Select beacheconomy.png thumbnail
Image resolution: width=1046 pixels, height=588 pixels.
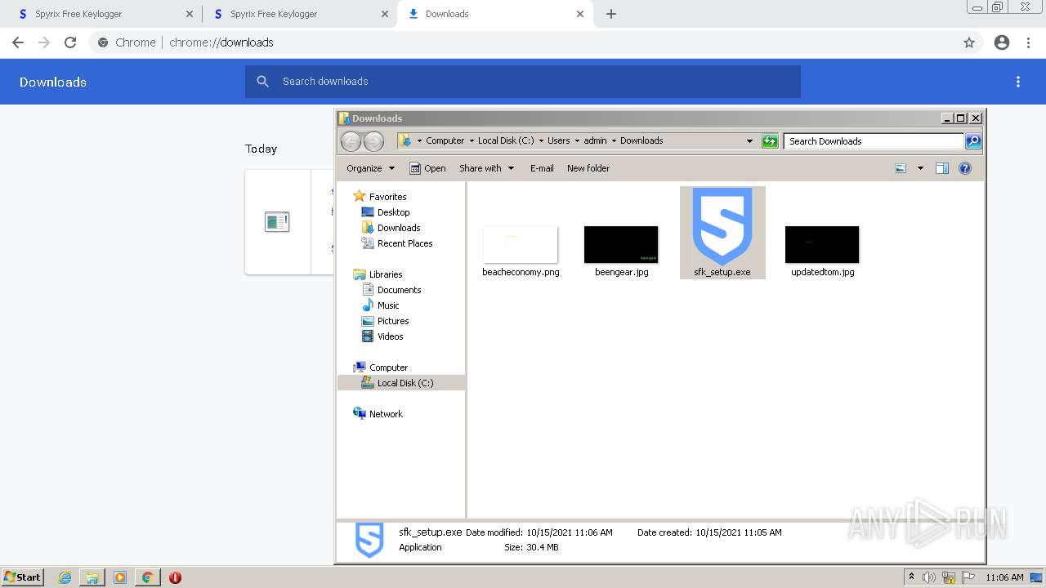click(521, 245)
